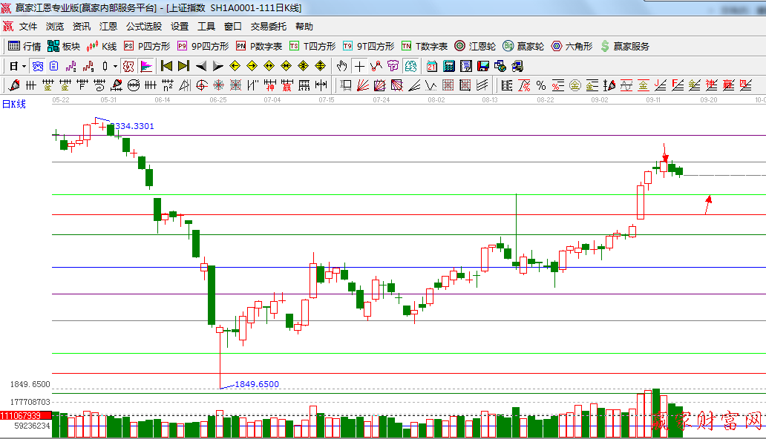
Task: Open the 交易委托 menu
Action: [268, 26]
